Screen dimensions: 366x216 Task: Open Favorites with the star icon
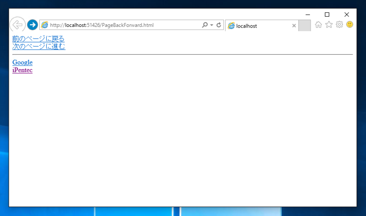pos(329,24)
